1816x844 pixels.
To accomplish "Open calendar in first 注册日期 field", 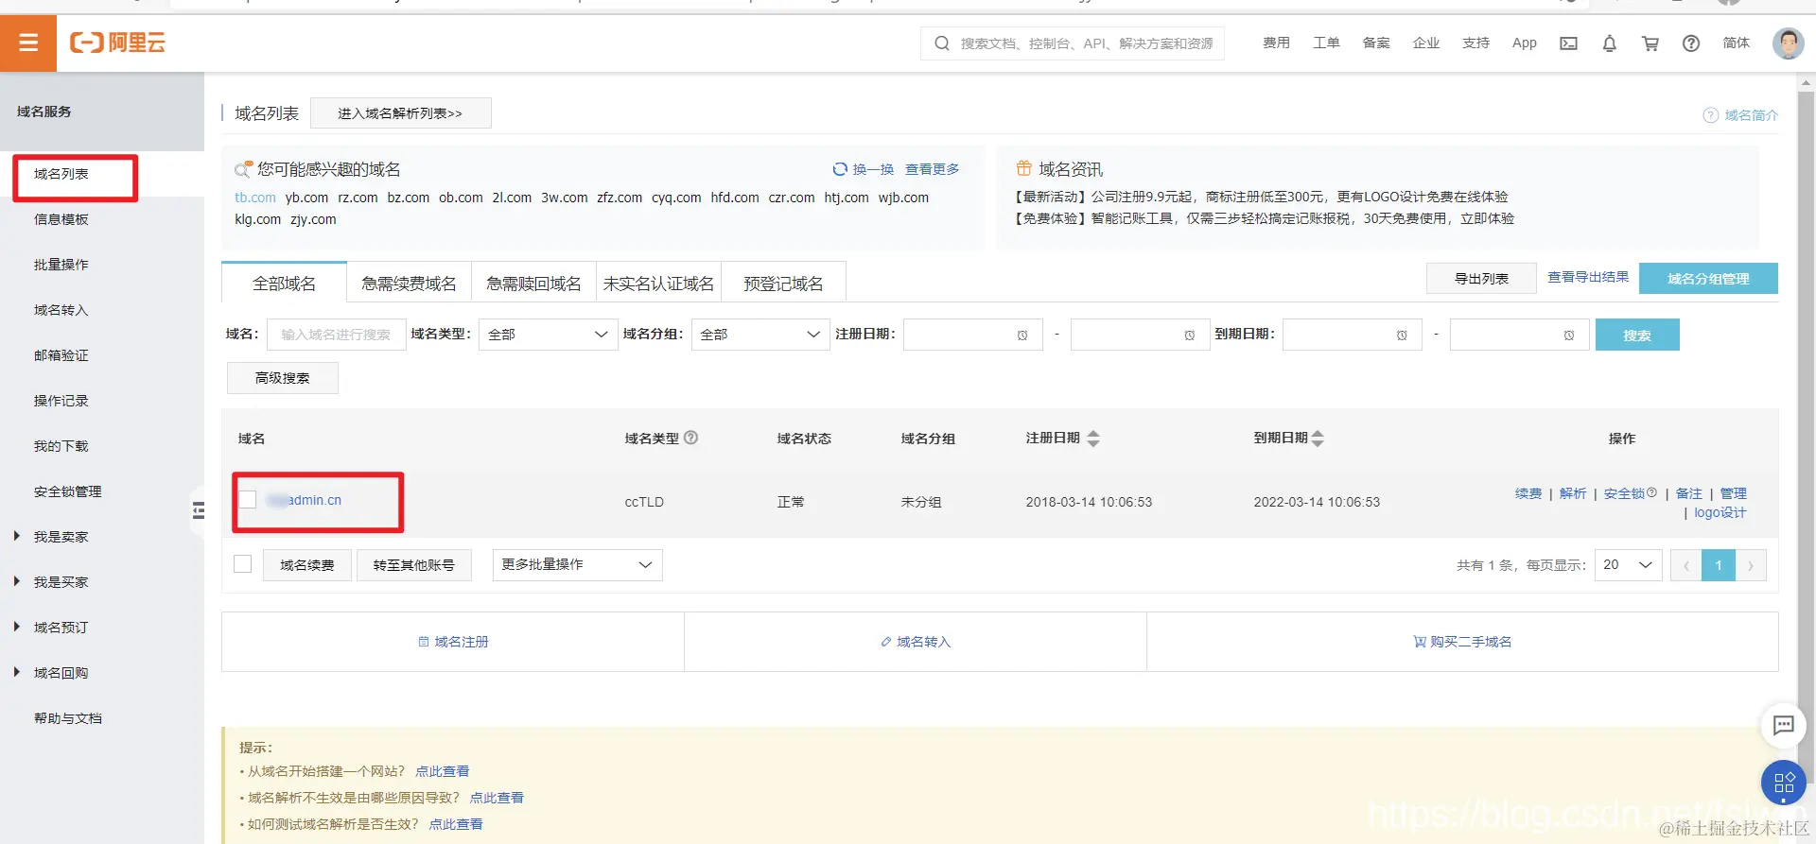I will 1022,336.
